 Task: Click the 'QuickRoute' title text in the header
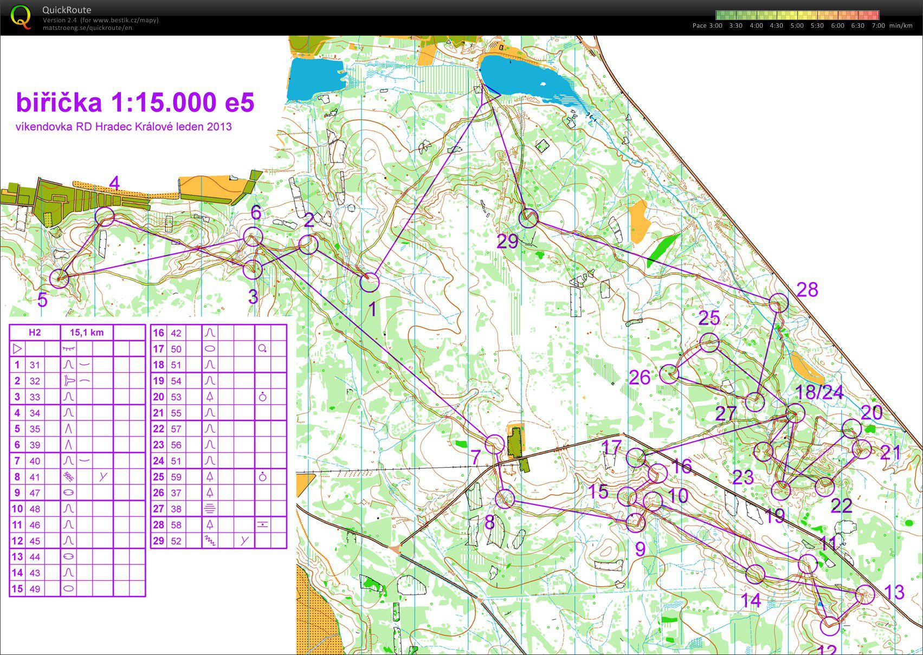(67, 10)
